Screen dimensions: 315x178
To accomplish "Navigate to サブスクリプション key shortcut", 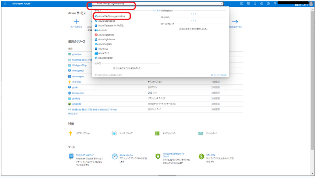I will pyautogui.click(x=80, y=133).
